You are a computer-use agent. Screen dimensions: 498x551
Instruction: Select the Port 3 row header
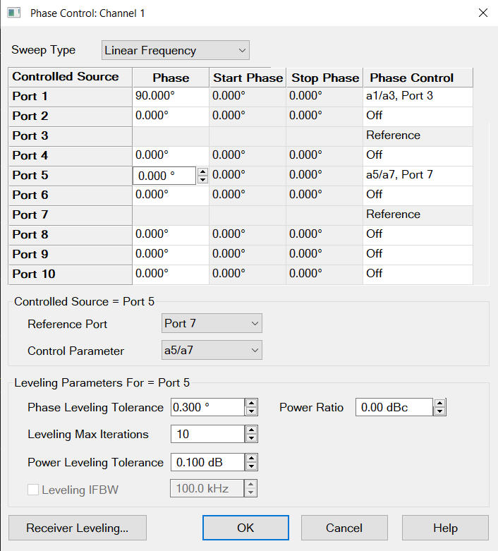[71, 136]
